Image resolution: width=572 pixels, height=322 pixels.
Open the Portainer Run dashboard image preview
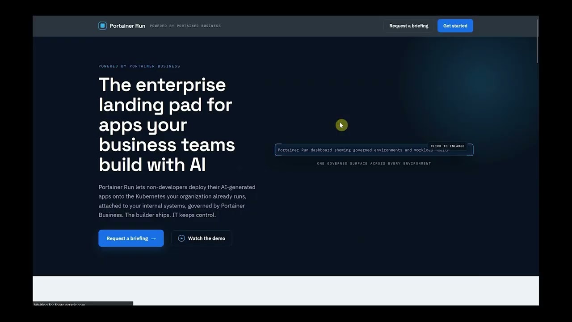(374, 150)
